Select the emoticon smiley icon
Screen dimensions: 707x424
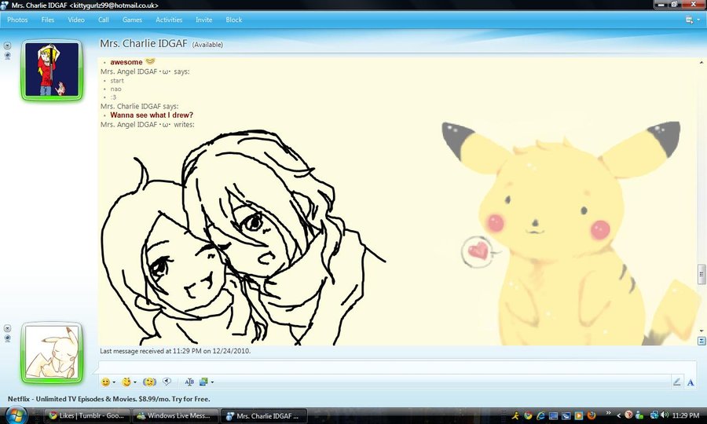click(105, 382)
